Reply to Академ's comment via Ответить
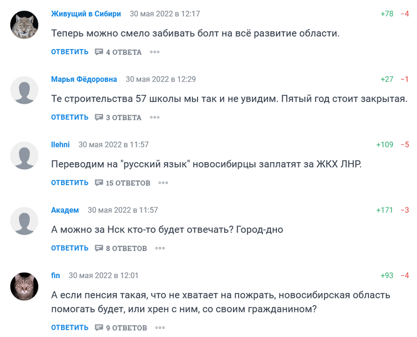417x337 pixels. 70,248
